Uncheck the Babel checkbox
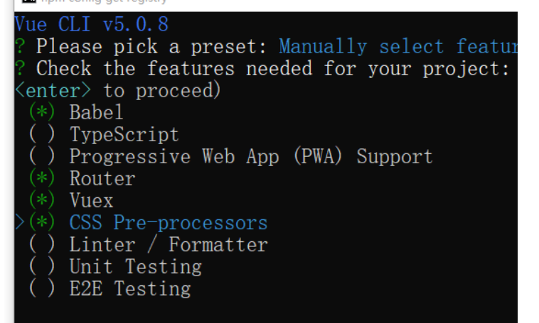 coord(42,112)
